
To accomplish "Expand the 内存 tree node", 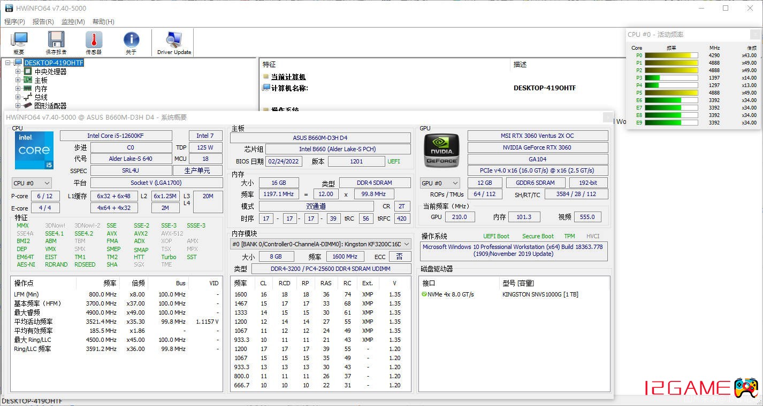I will 18,89.
